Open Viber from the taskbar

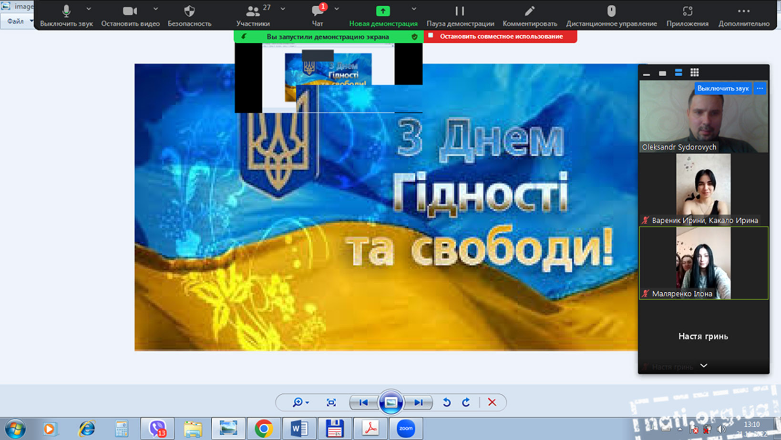tap(157, 429)
